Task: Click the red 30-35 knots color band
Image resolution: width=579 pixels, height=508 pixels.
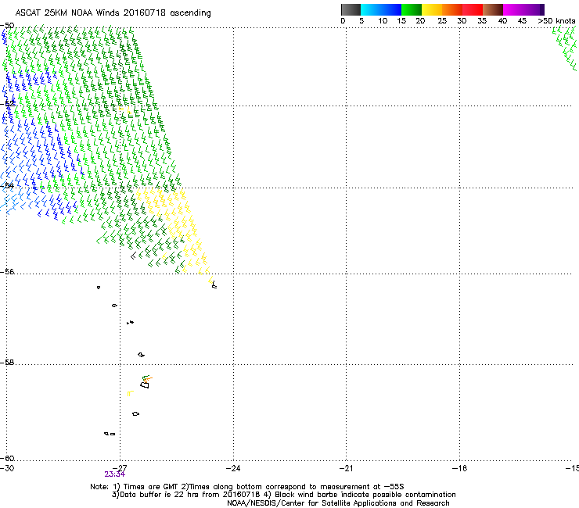Action: pos(473,9)
